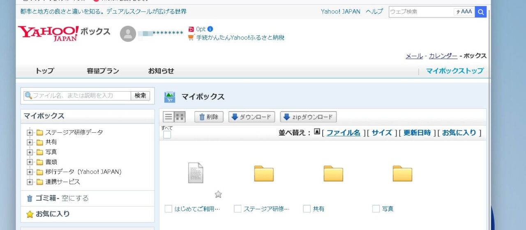Image resolution: width=526 pixels, height=230 pixels.
Task: Click the star icon under the document file
Action: [218, 194]
